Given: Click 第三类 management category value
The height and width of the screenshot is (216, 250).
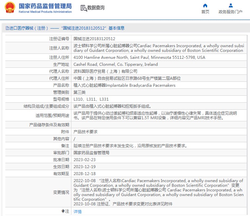Looking at the screenshot, I should (x=80, y=92).
